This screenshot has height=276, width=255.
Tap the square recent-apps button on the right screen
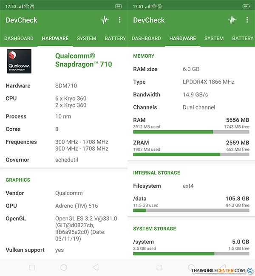(159, 268)
